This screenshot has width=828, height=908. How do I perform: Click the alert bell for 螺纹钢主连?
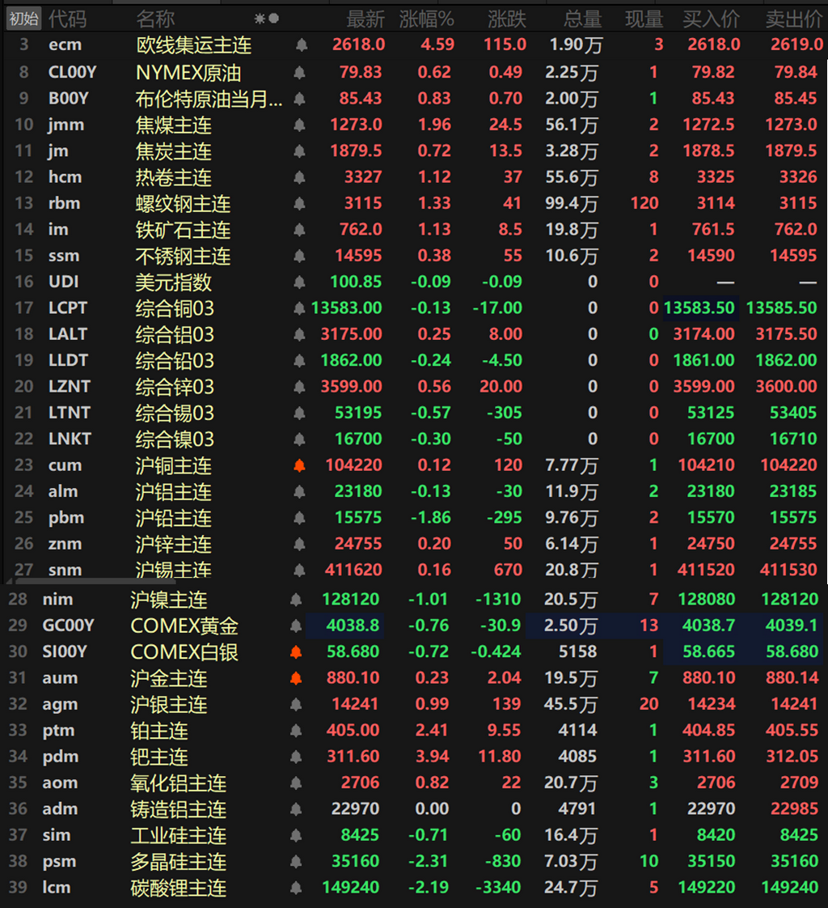click(299, 203)
